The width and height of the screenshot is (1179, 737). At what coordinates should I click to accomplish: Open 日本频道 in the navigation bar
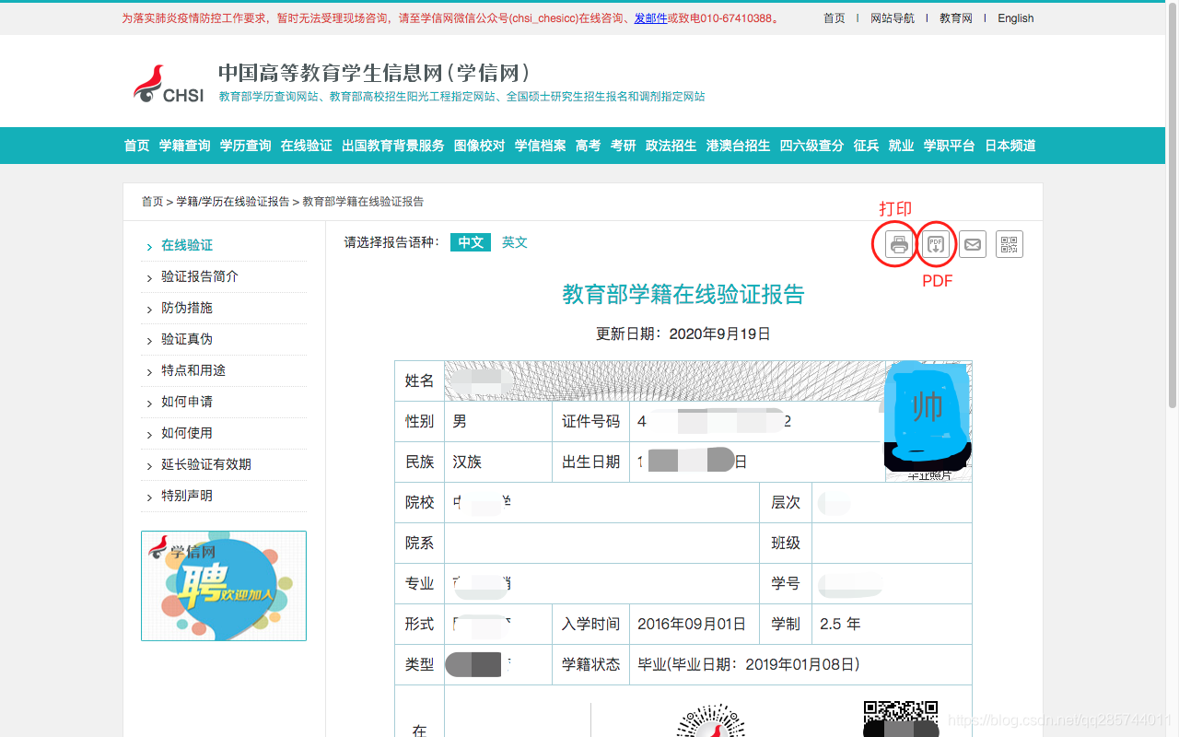[x=1010, y=146]
